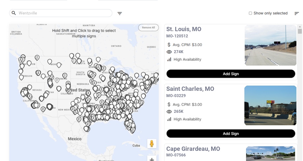303x161 pixels.
Task: Click the availability bars icon for St. Louis
Action: pos(169,59)
